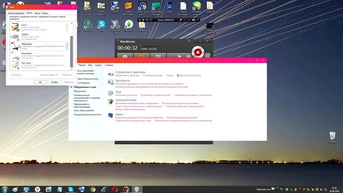Go to Специальные возможности category

(87, 114)
